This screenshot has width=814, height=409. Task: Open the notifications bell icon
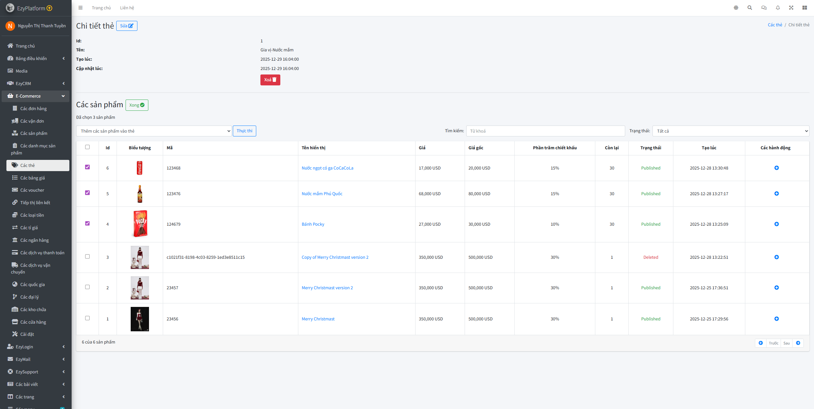(778, 8)
